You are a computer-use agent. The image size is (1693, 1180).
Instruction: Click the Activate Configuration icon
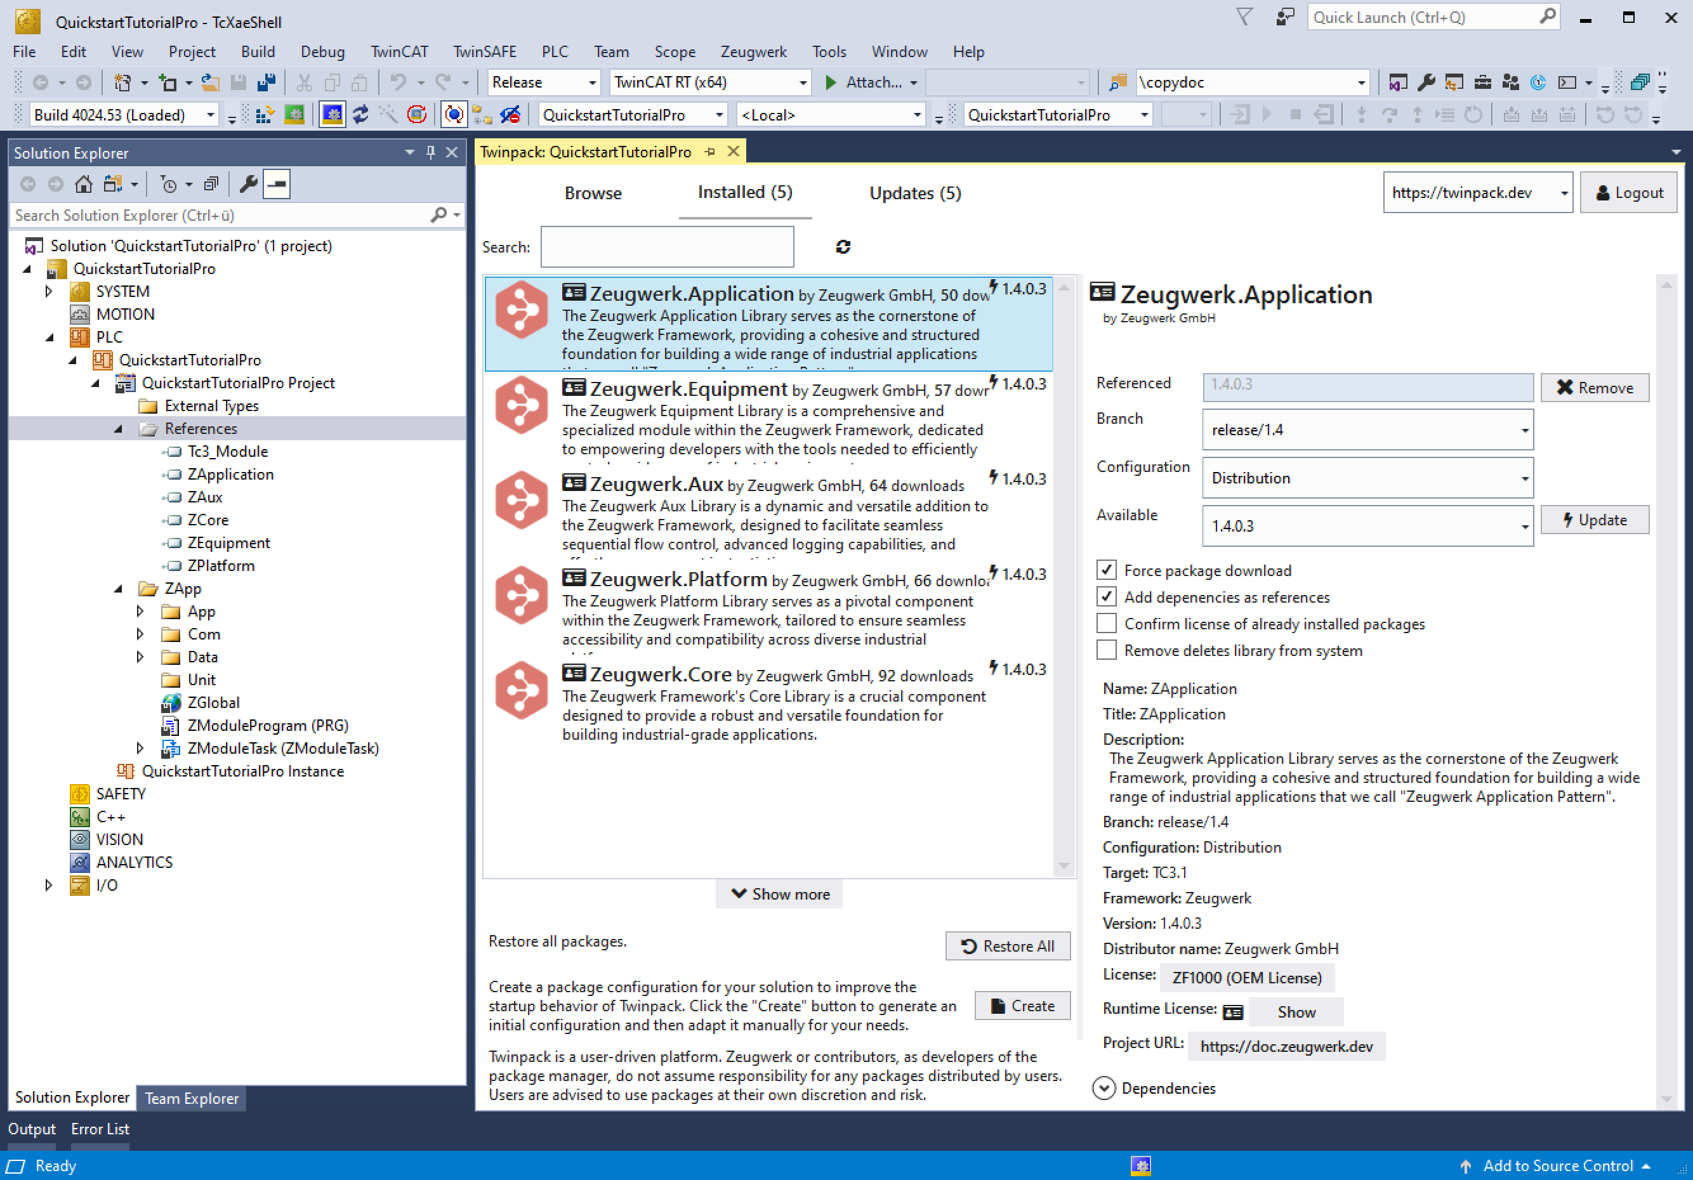[265, 115]
